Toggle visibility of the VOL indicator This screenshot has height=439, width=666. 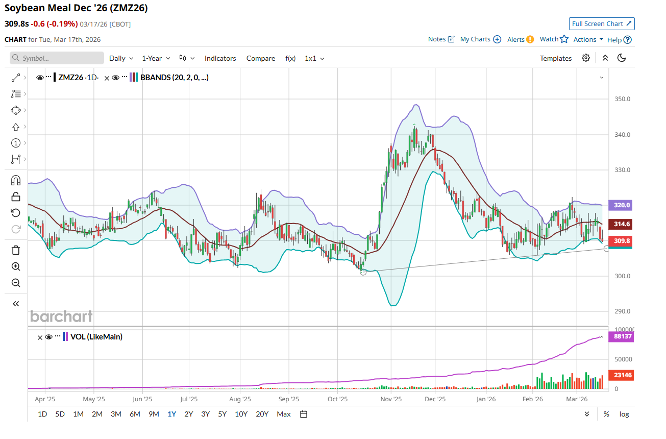pyautogui.click(x=49, y=337)
